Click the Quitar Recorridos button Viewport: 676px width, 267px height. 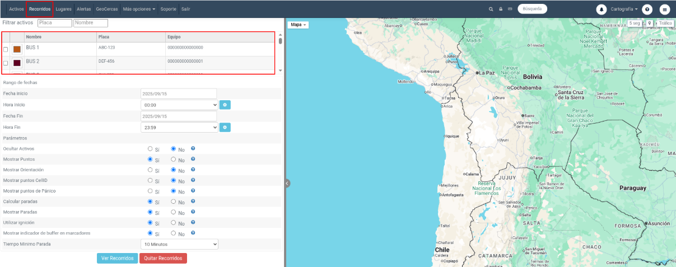(x=163, y=258)
